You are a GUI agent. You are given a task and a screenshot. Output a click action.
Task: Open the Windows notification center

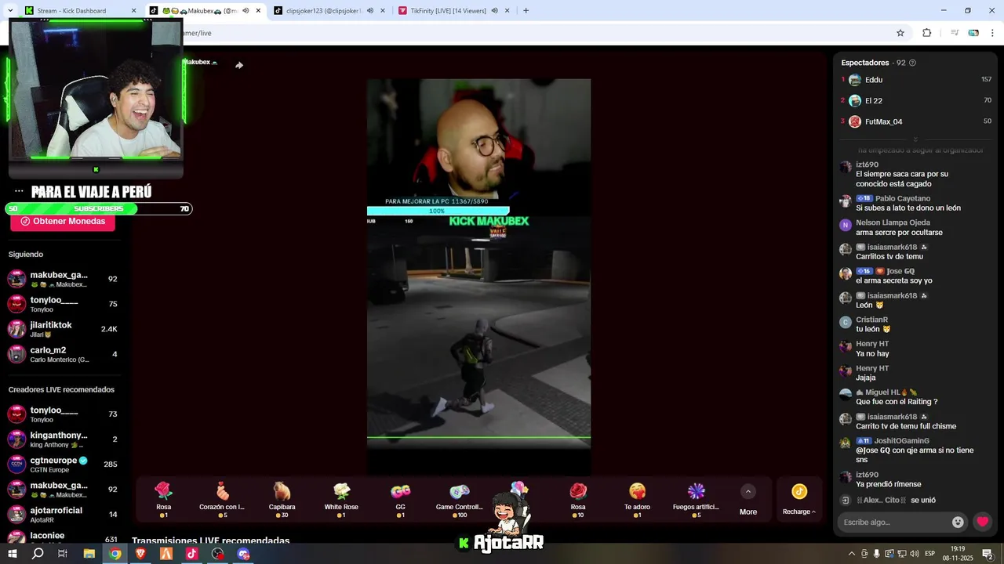tap(988, 554)
